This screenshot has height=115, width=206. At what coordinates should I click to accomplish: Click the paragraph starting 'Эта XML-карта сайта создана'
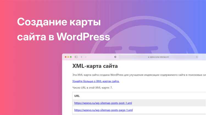[x=139, y=75]
